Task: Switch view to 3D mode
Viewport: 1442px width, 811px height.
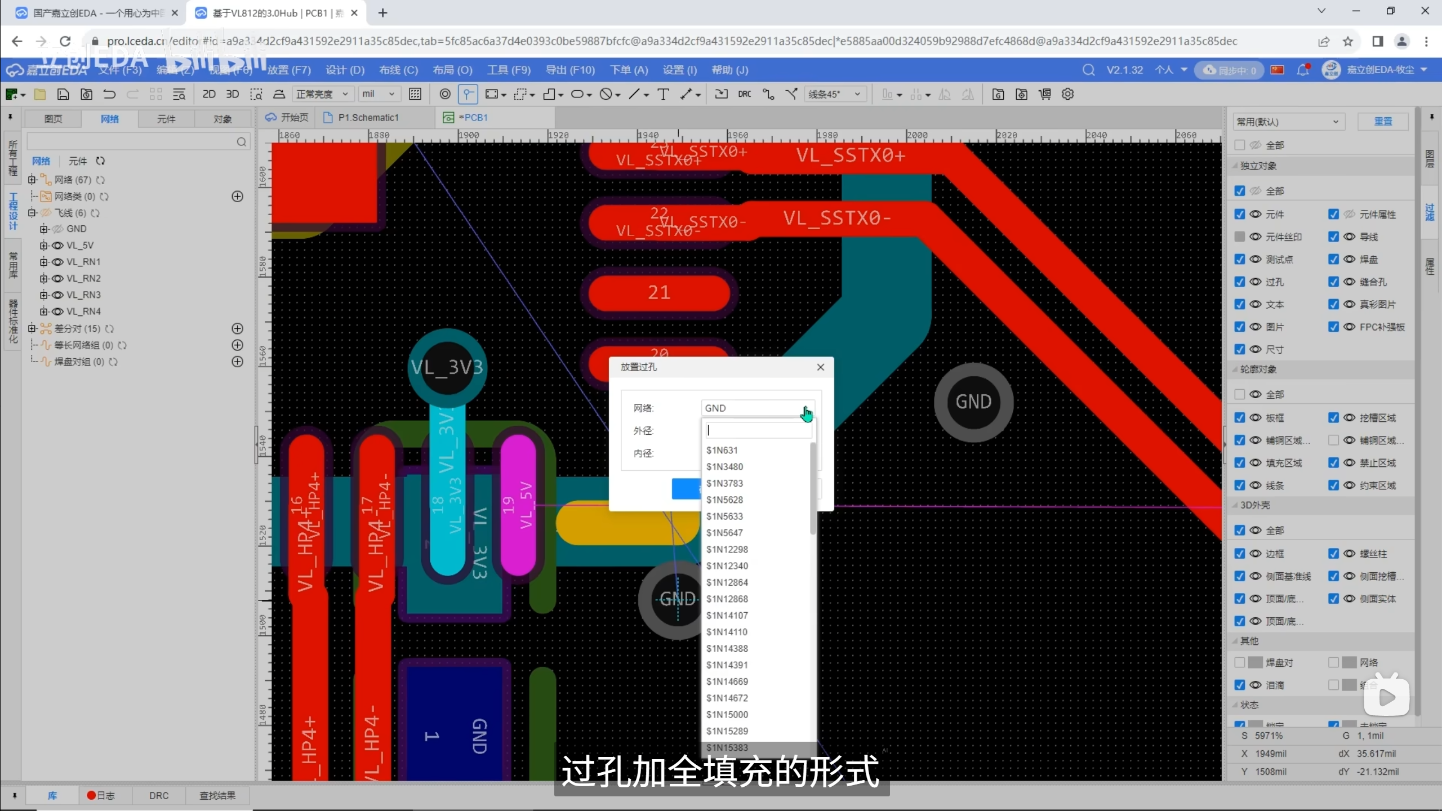Action: click(232, 94)
